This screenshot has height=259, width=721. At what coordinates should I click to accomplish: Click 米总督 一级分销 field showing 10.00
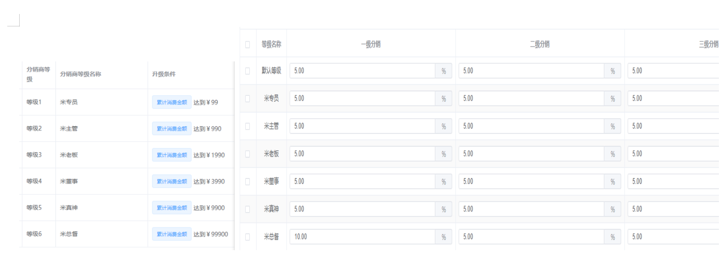362,237
